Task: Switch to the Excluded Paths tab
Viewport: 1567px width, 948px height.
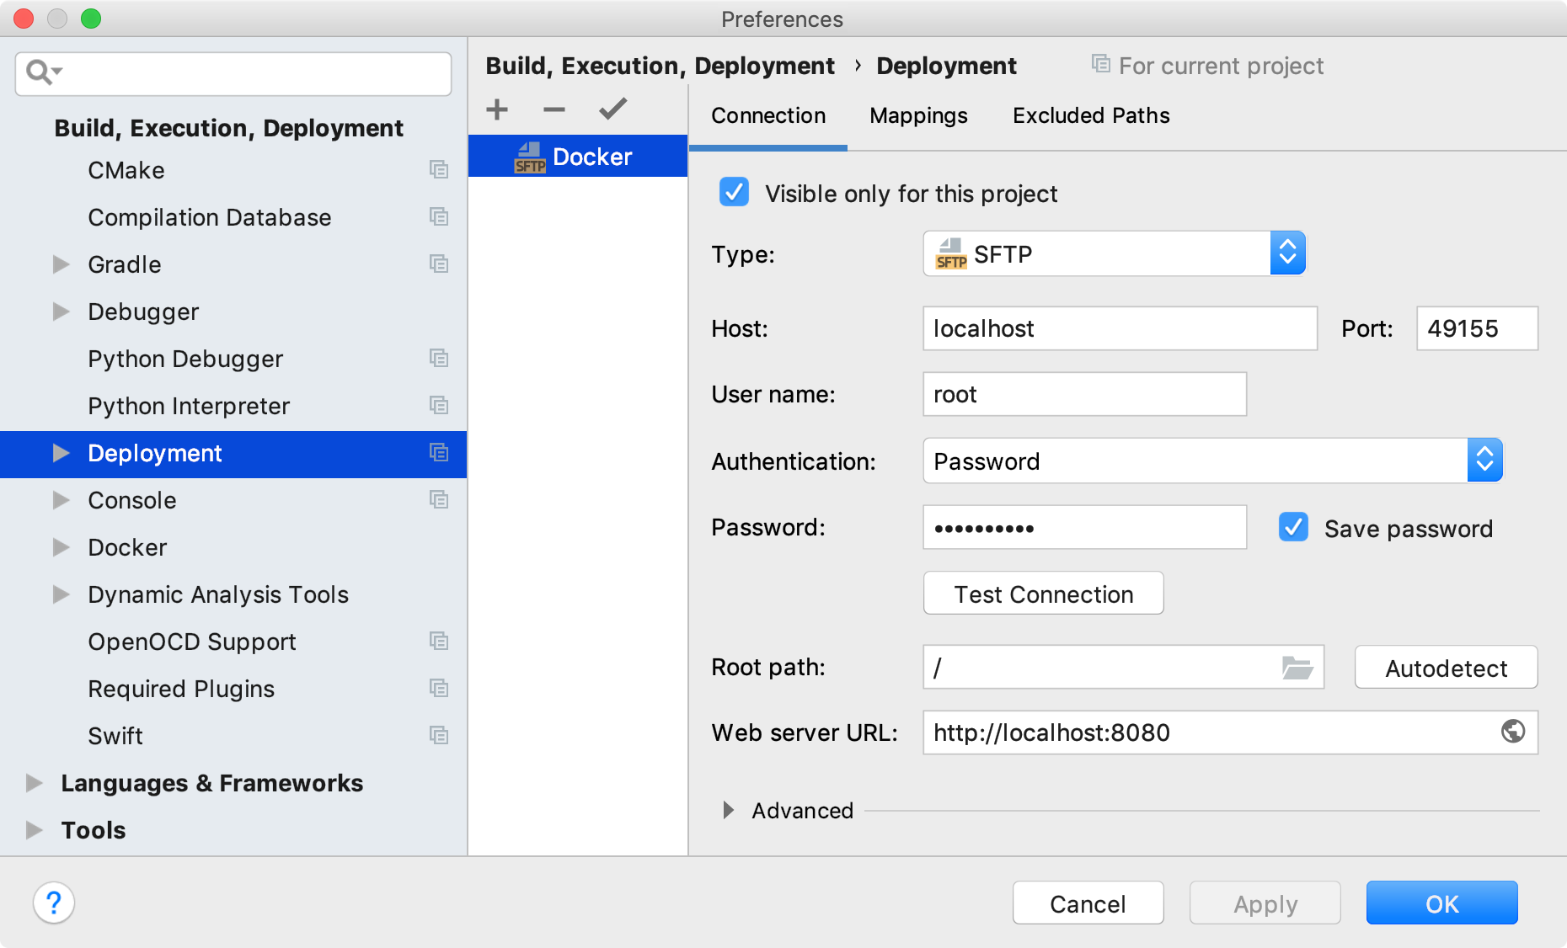Action: [1091, 116]
